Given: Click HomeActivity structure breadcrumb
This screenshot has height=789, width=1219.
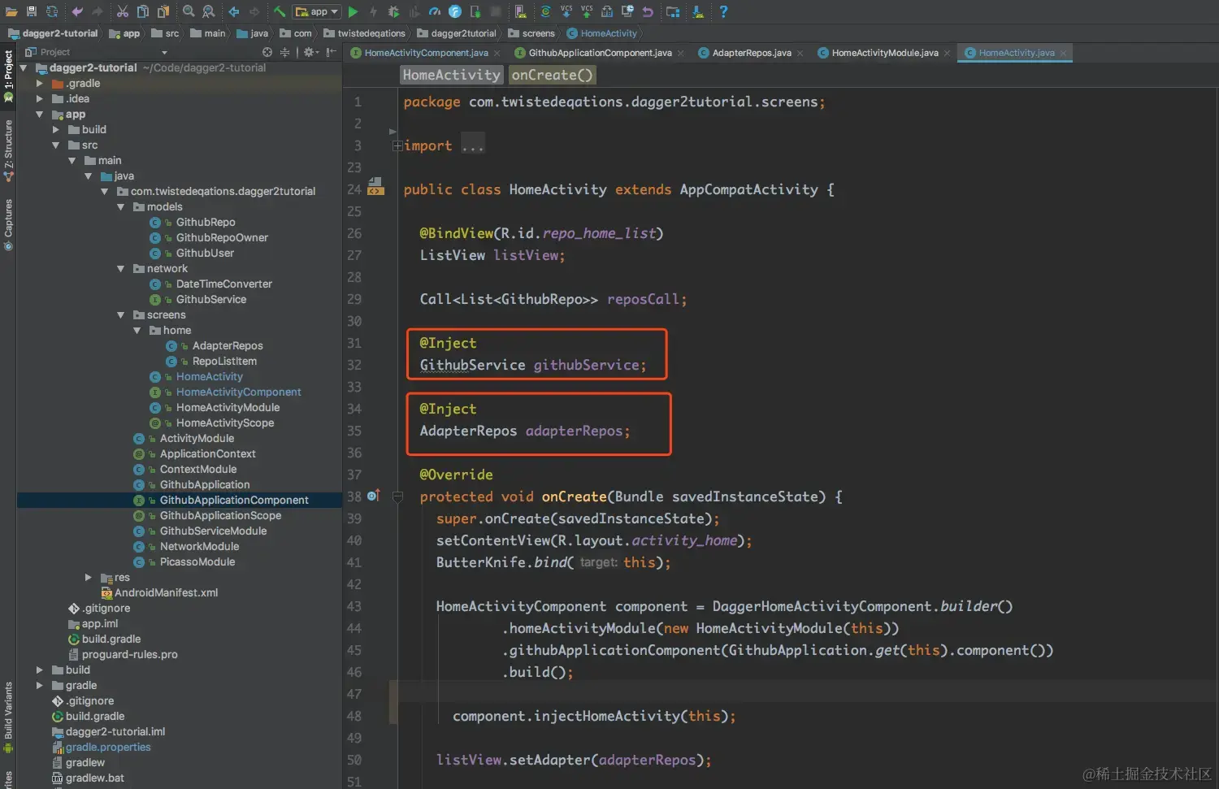Looking at the screenshot, I should pos(452,75).
